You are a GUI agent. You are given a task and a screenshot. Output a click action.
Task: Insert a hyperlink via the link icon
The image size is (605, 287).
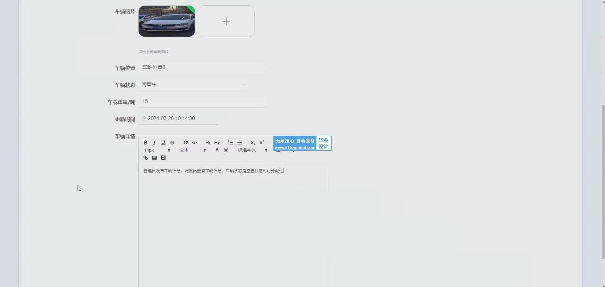[146, 158]
